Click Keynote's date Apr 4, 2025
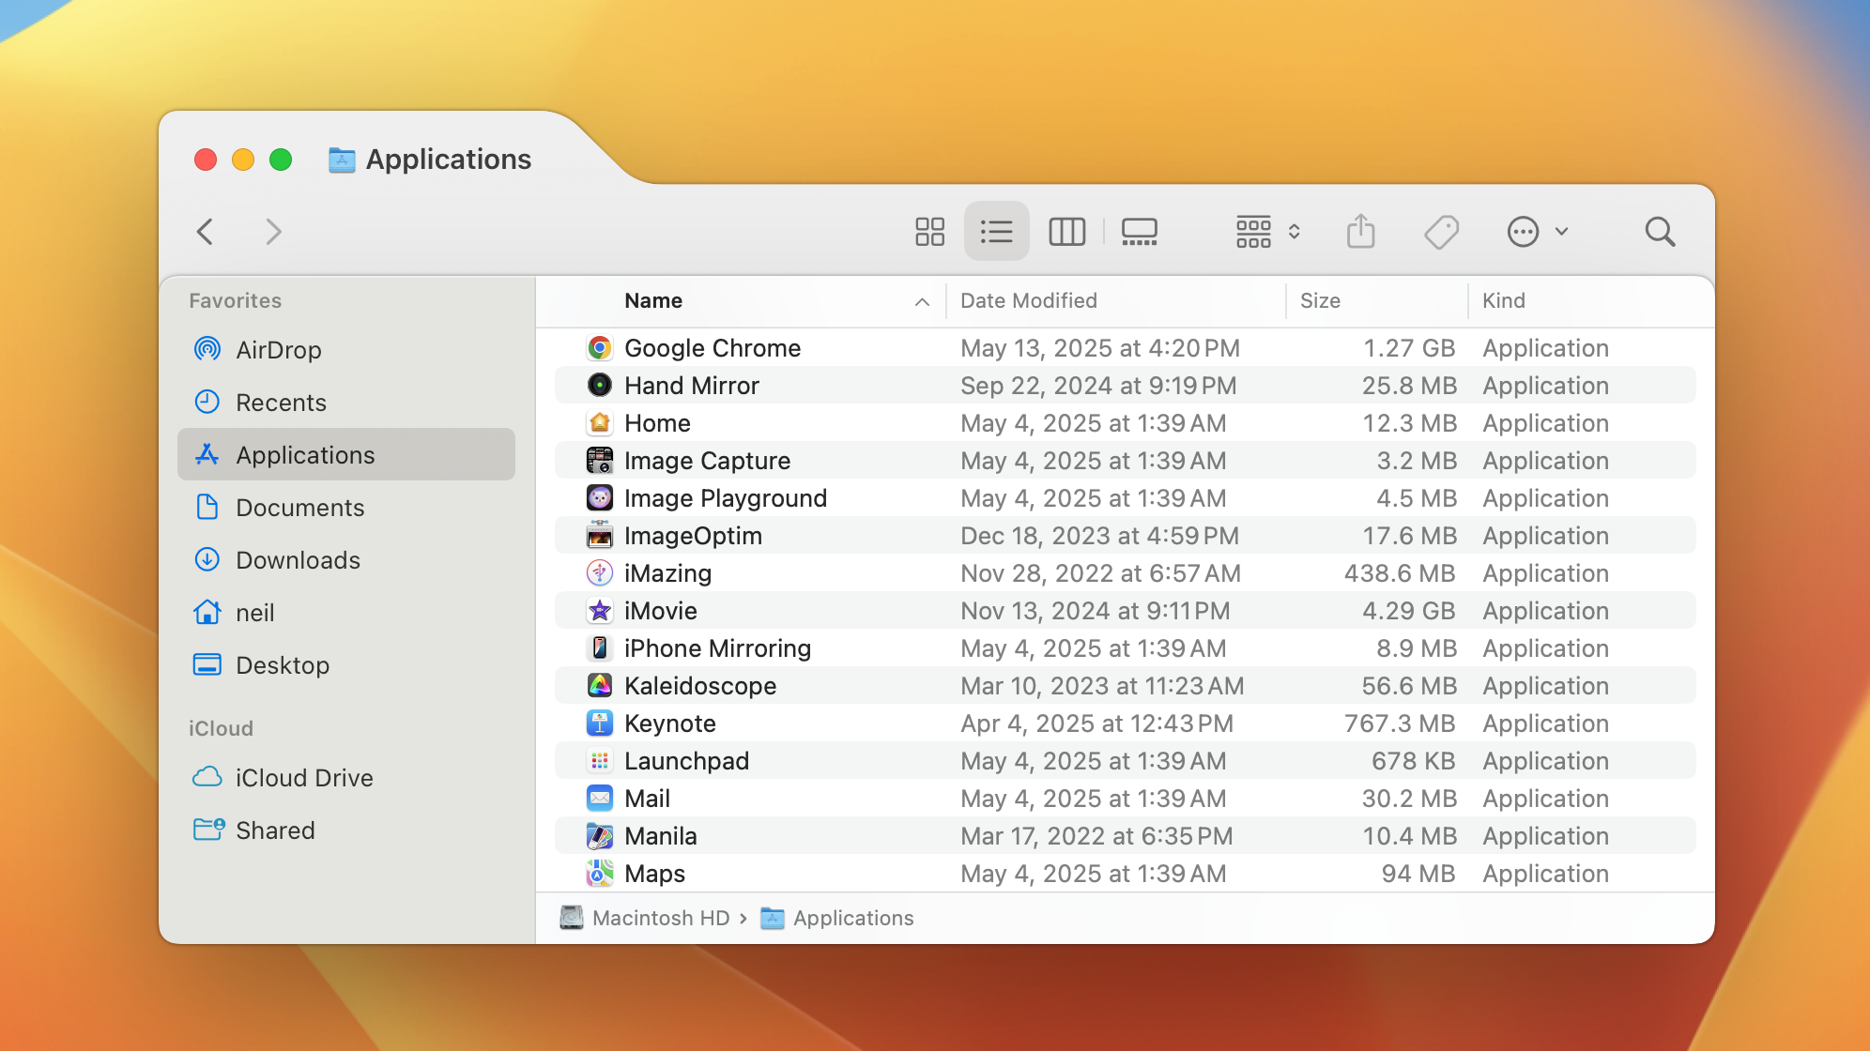 (x=1097, y=724)
